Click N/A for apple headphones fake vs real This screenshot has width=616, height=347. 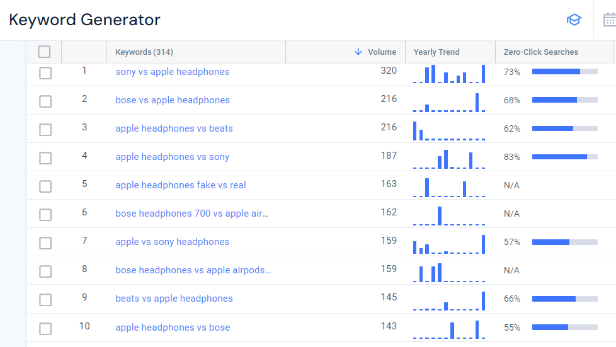[511, 185]
